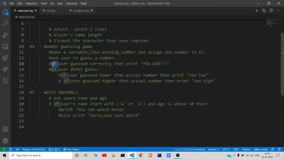Click the '# ask users name and age' line
The height and width of the screenshot is (159, 284).
coord(78,98)
